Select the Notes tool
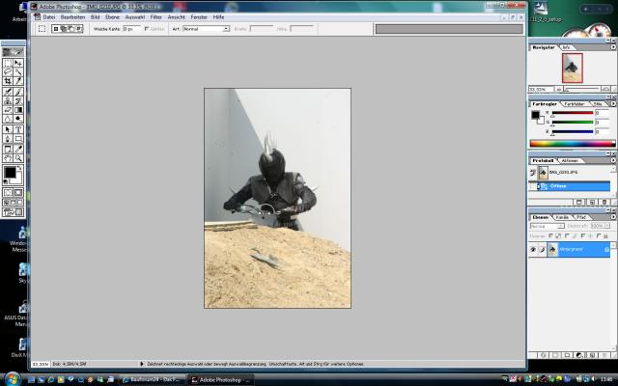This screenshot has width=618, height=386. (8, 150)
